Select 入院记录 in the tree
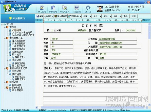This screenshot has height=112, width=151. click(x=16, y=30)
